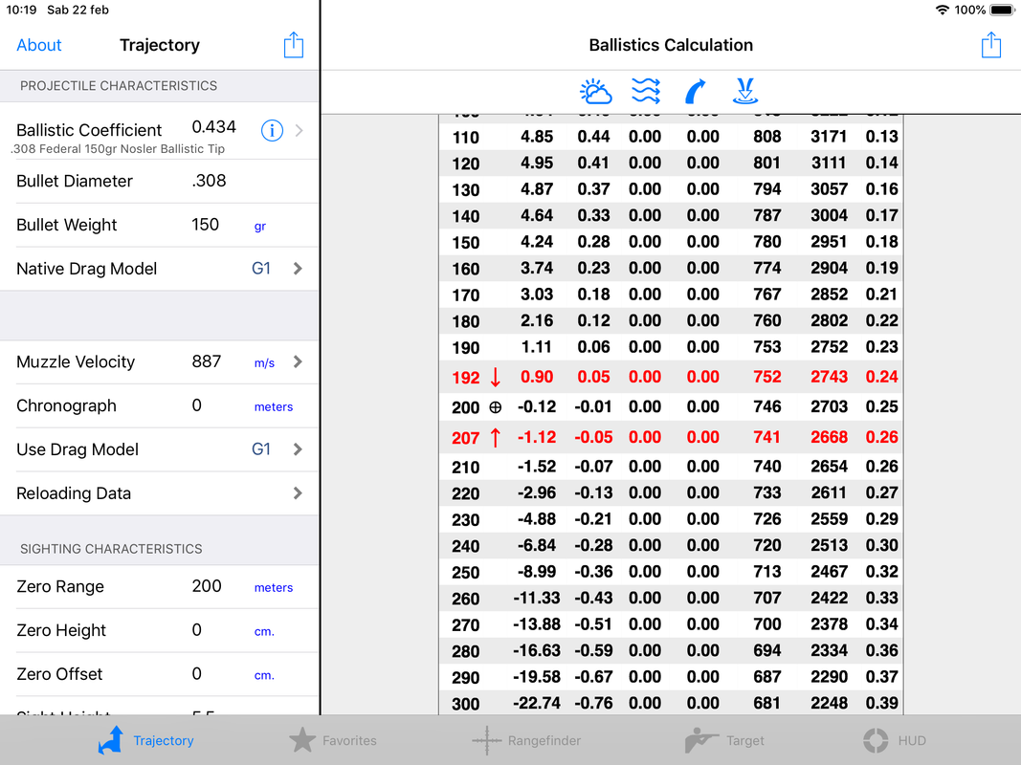Image resolution: width=1021 pixels, height=765 pixels.
Task: Edit the Bullet Weight value 150
Action: point(205,225)
